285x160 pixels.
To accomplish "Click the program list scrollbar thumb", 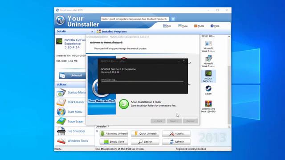I will pyautogui.click(x=229, y=95).
